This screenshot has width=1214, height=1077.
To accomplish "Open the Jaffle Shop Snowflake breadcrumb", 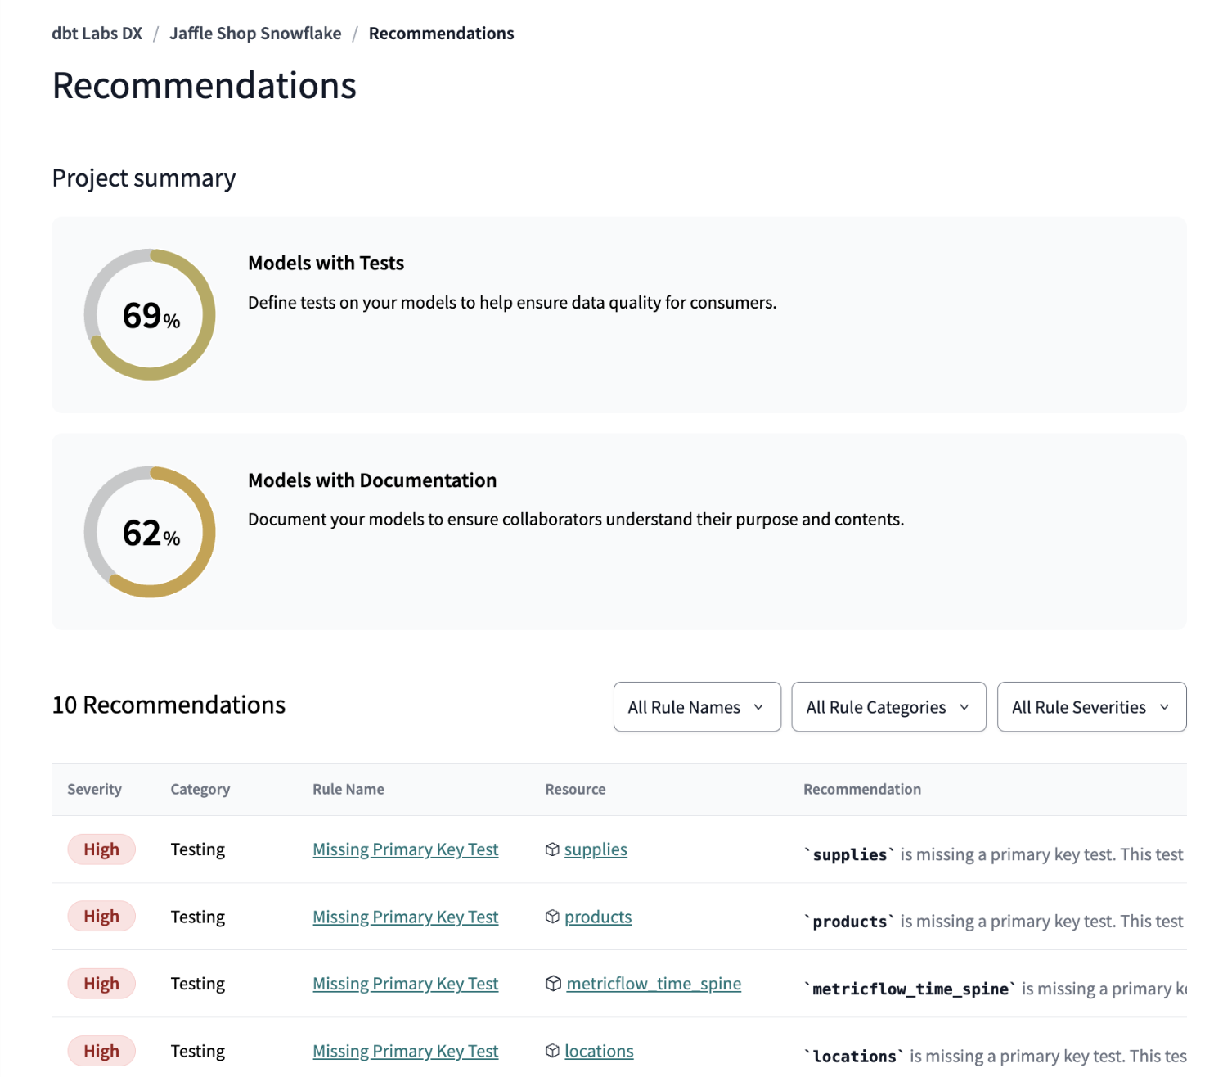I will coord(255,33).
